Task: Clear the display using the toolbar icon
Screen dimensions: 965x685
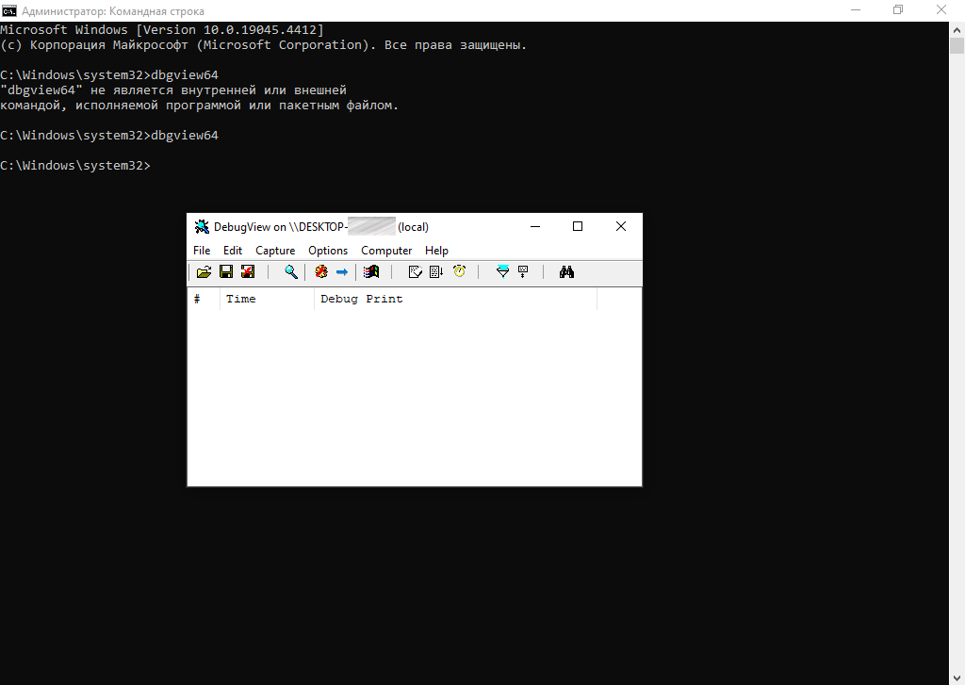Action: pos(415,272)
